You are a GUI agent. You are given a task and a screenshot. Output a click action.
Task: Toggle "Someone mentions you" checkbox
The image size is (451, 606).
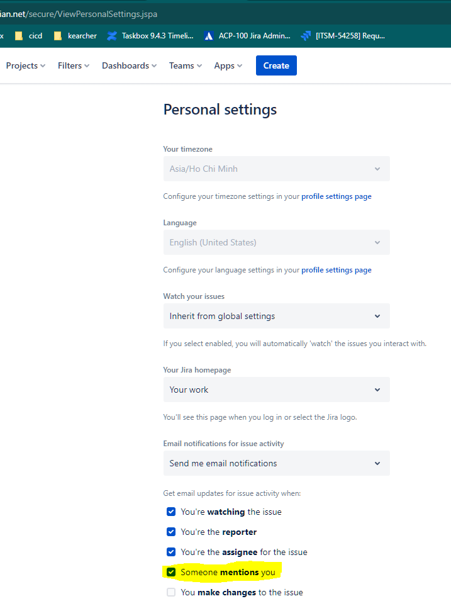[x=171, y=572]
